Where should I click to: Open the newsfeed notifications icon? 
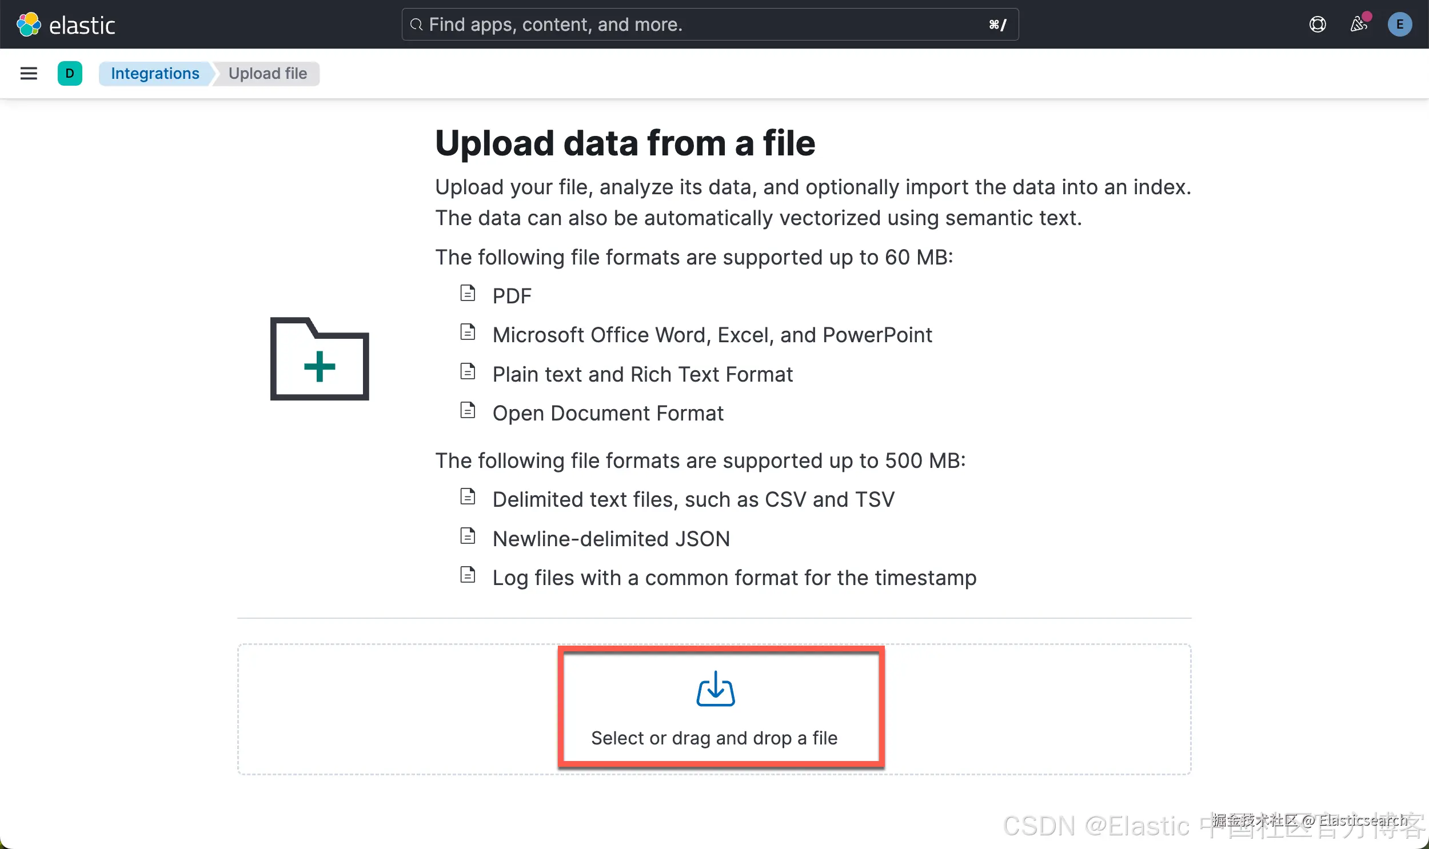pyautogui.click(x=1359, y=25)
